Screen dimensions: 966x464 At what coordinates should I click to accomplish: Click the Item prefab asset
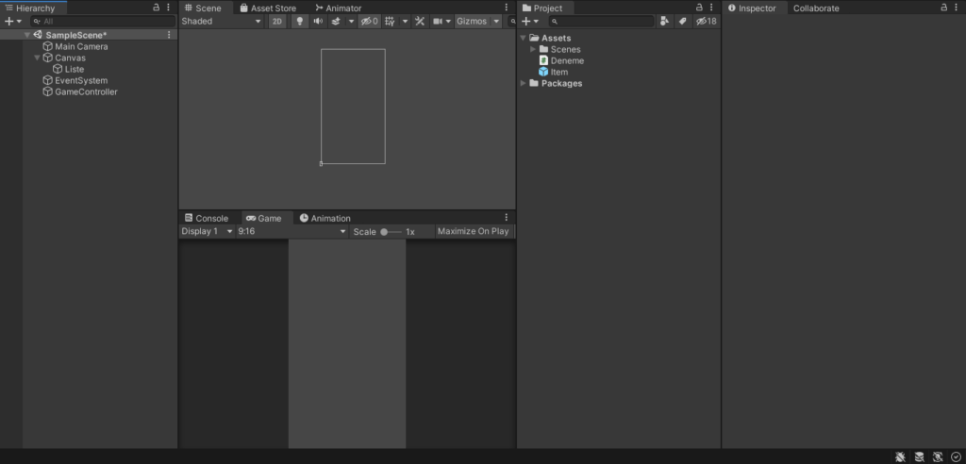(x=558, y=72)
